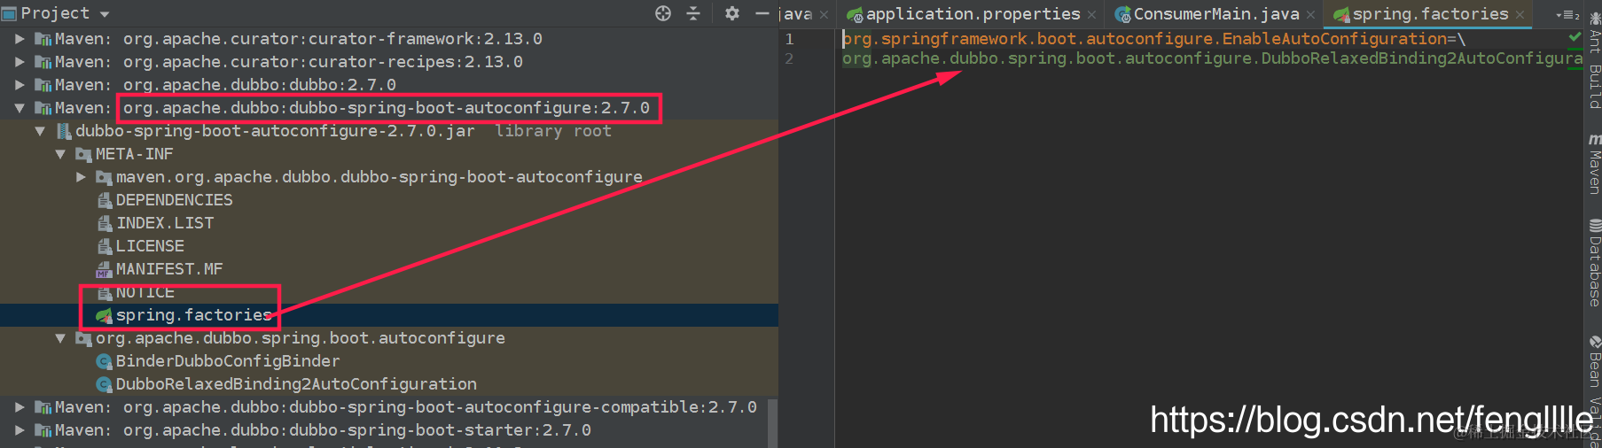Click the MANIFEST.MF file icon
Viewport: 1602px width, 448px height.
[x=105, y=269]
